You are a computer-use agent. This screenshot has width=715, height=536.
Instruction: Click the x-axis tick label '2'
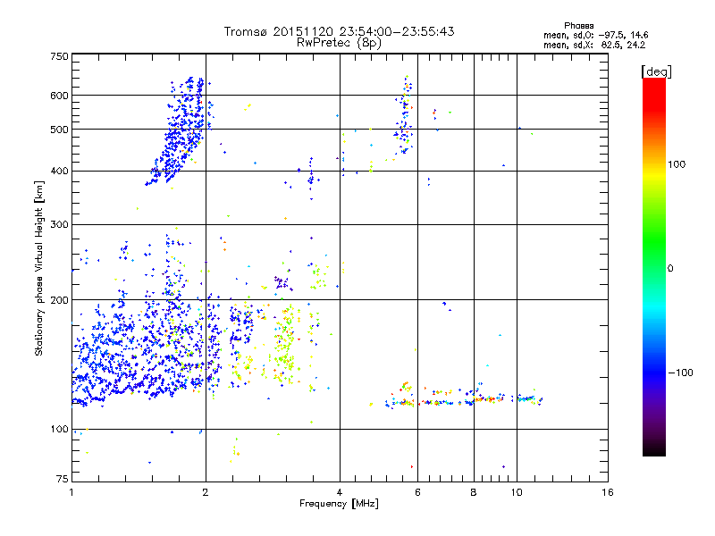(206, 492)
